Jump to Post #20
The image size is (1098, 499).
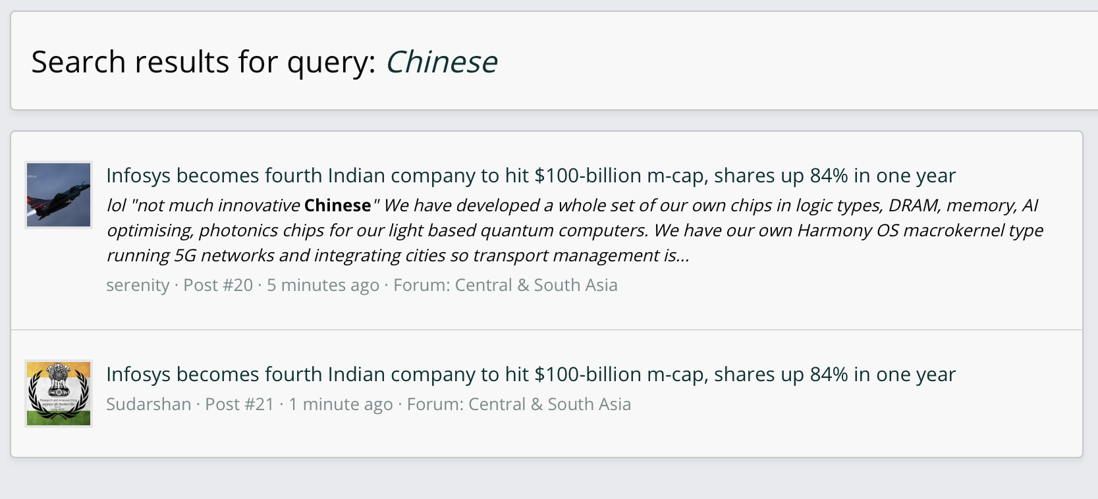(218, 285)
